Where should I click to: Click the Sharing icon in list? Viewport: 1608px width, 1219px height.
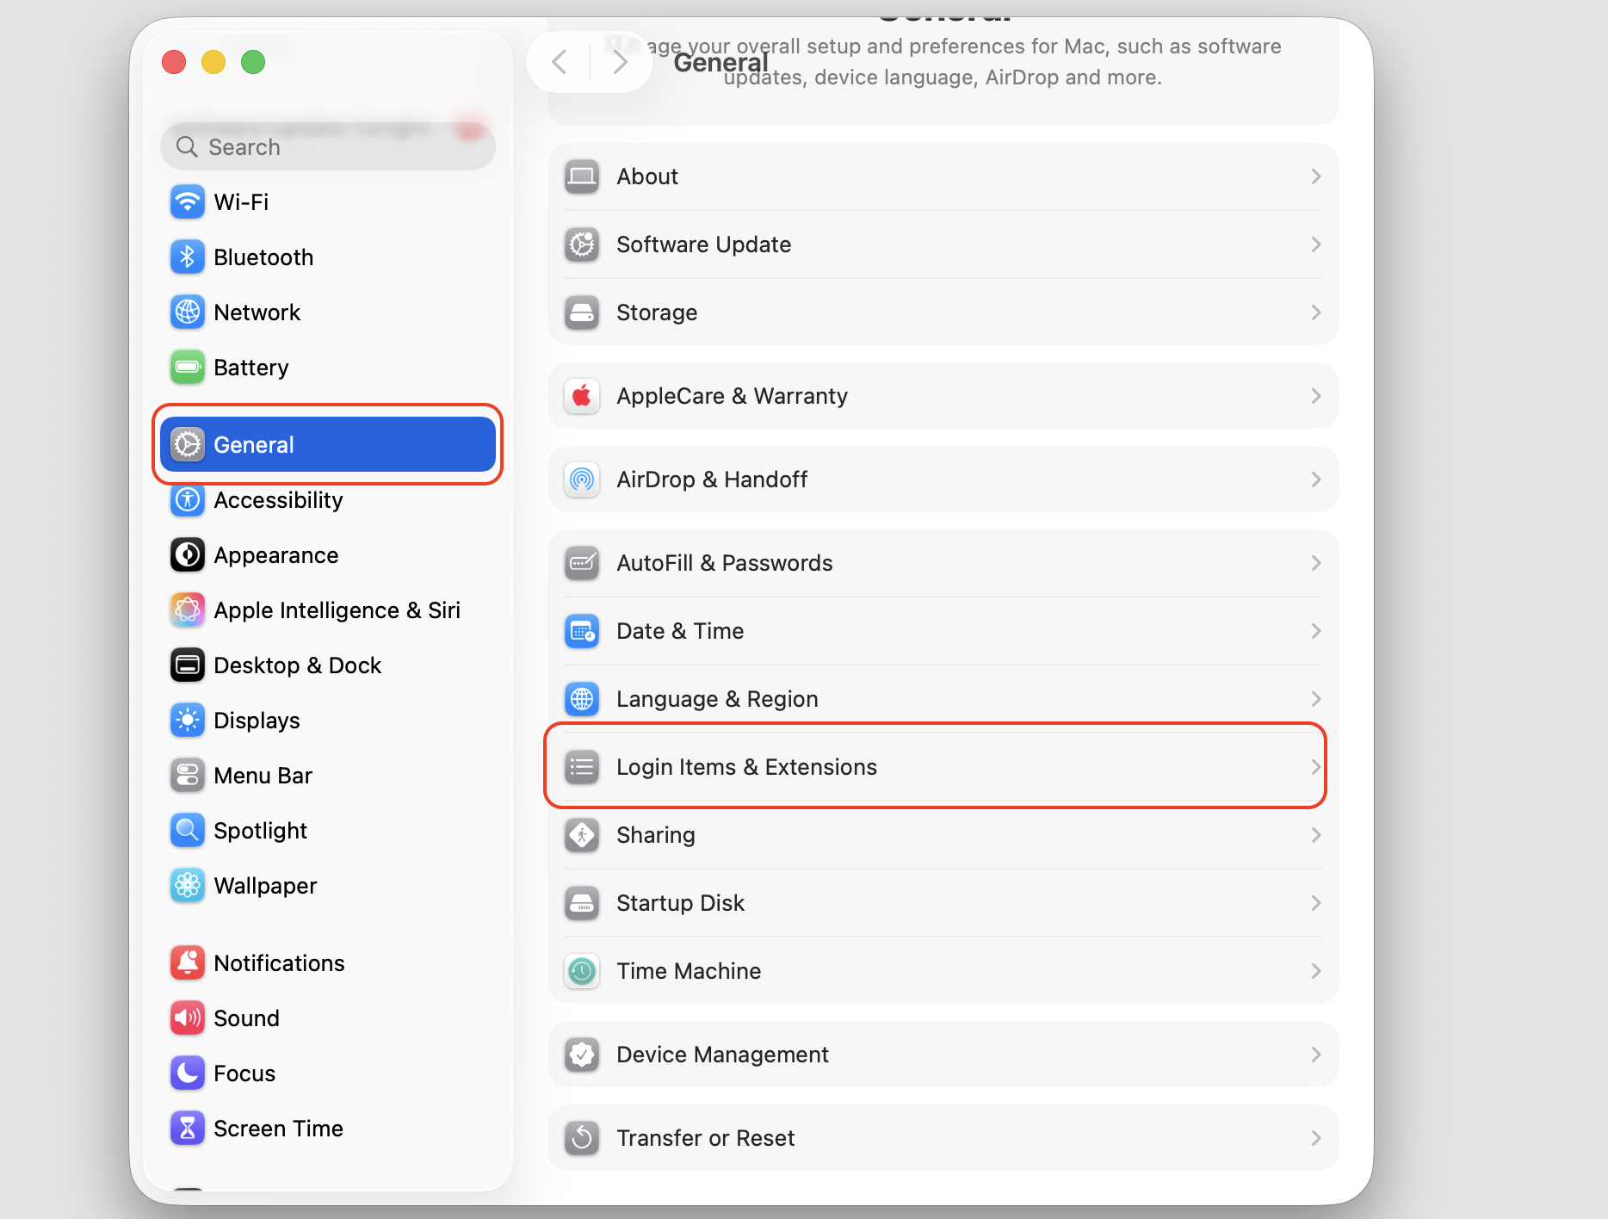[582, 835]
